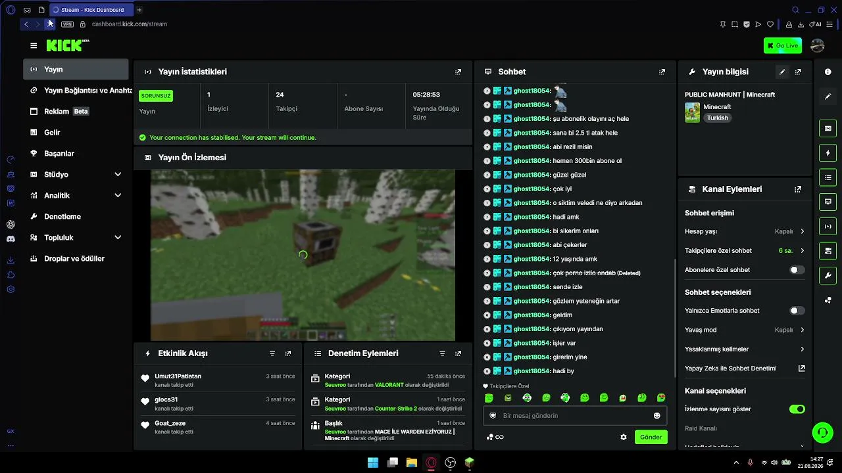Click the pencil icon in right sidebar
This screenshot has height=473, width=842.
pyautogui.click(x=828, y=97)
